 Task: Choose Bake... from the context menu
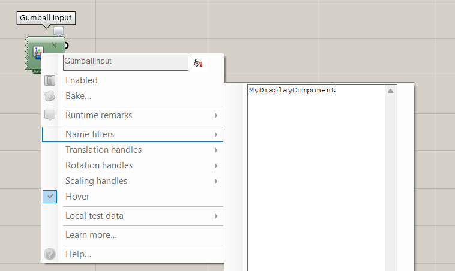[x=79, y=96]
